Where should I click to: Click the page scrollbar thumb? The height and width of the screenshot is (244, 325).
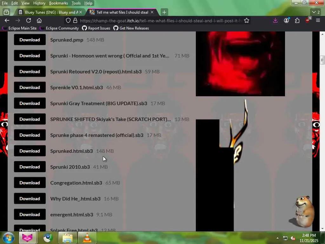point(322,60)
